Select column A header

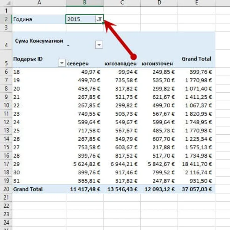coord(39,3)
